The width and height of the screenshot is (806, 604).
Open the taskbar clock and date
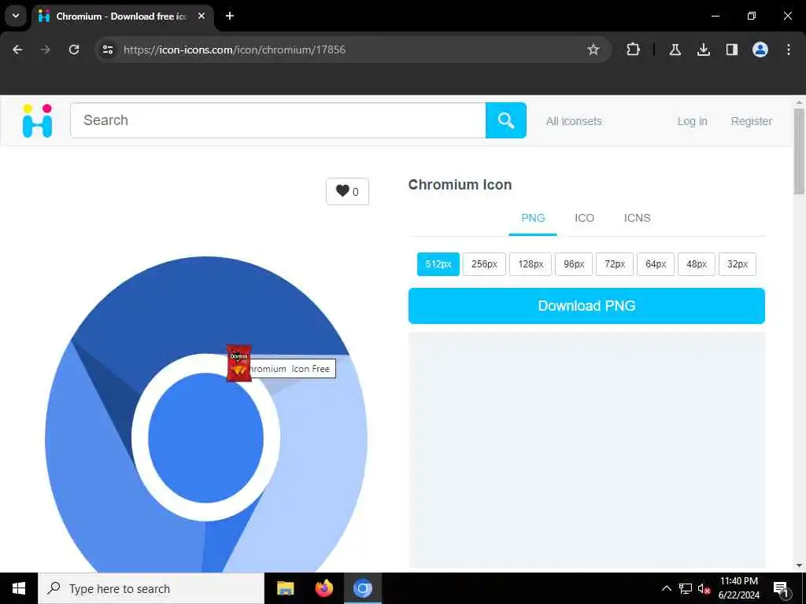click(738, 588)
